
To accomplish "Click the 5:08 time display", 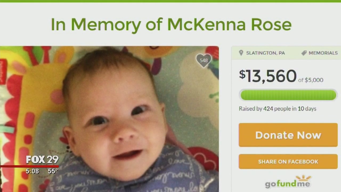I will [32, 171].
